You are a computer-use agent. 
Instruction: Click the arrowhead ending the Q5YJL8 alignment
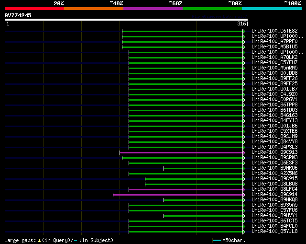click(x=244, y=232)
